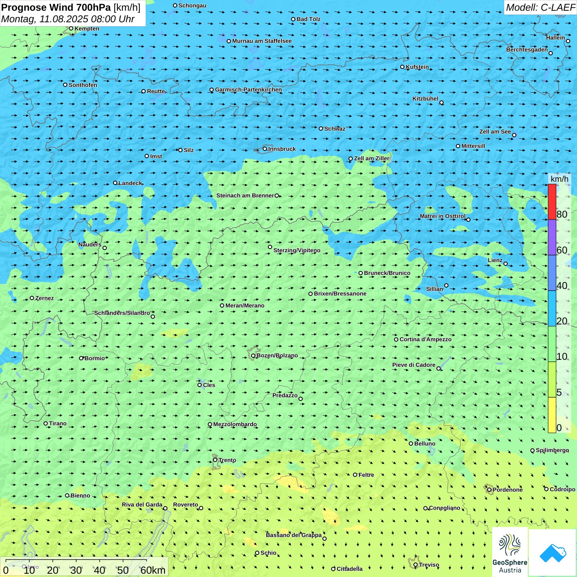Click the 'Zernez' label

(45, 298)
